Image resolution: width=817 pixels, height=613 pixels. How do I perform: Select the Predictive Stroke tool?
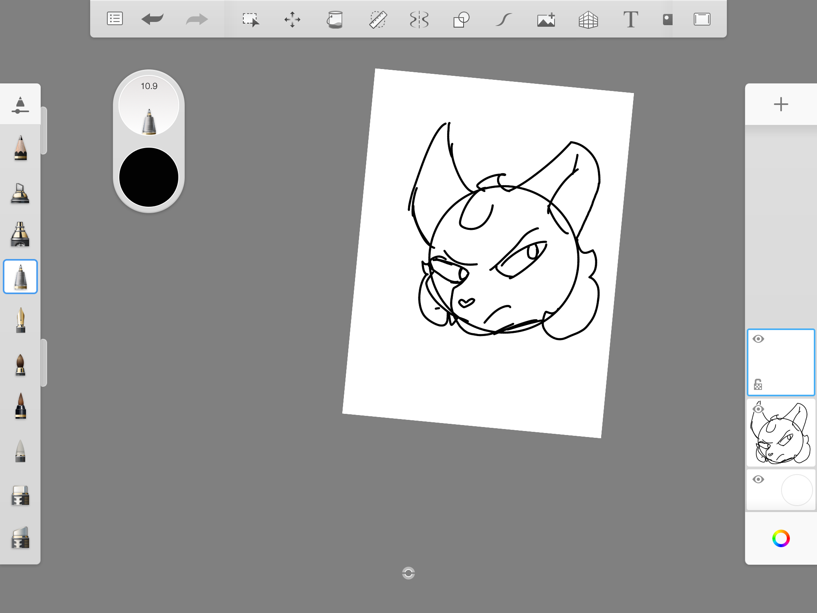(504, 19)
